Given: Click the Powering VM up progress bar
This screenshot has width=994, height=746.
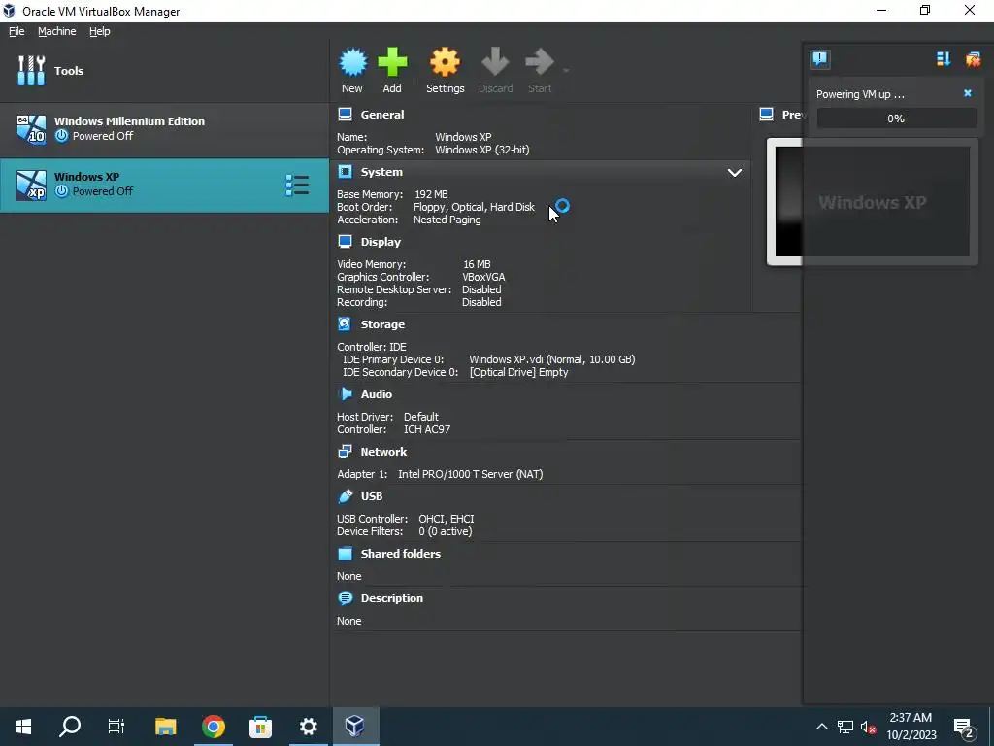Looking at the screenshot, I should (896, 118).
